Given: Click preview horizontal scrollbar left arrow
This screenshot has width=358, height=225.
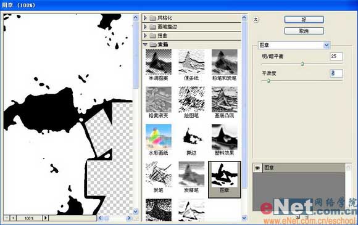Looking at the screenshot, I should (100, 218).
